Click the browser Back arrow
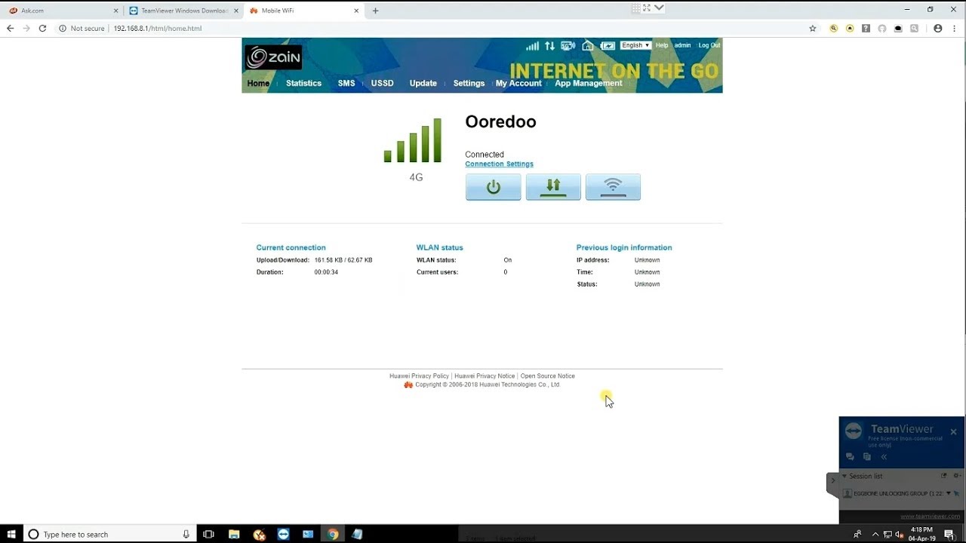The width and height of the screenshot is (966, 543). (10, 28)
